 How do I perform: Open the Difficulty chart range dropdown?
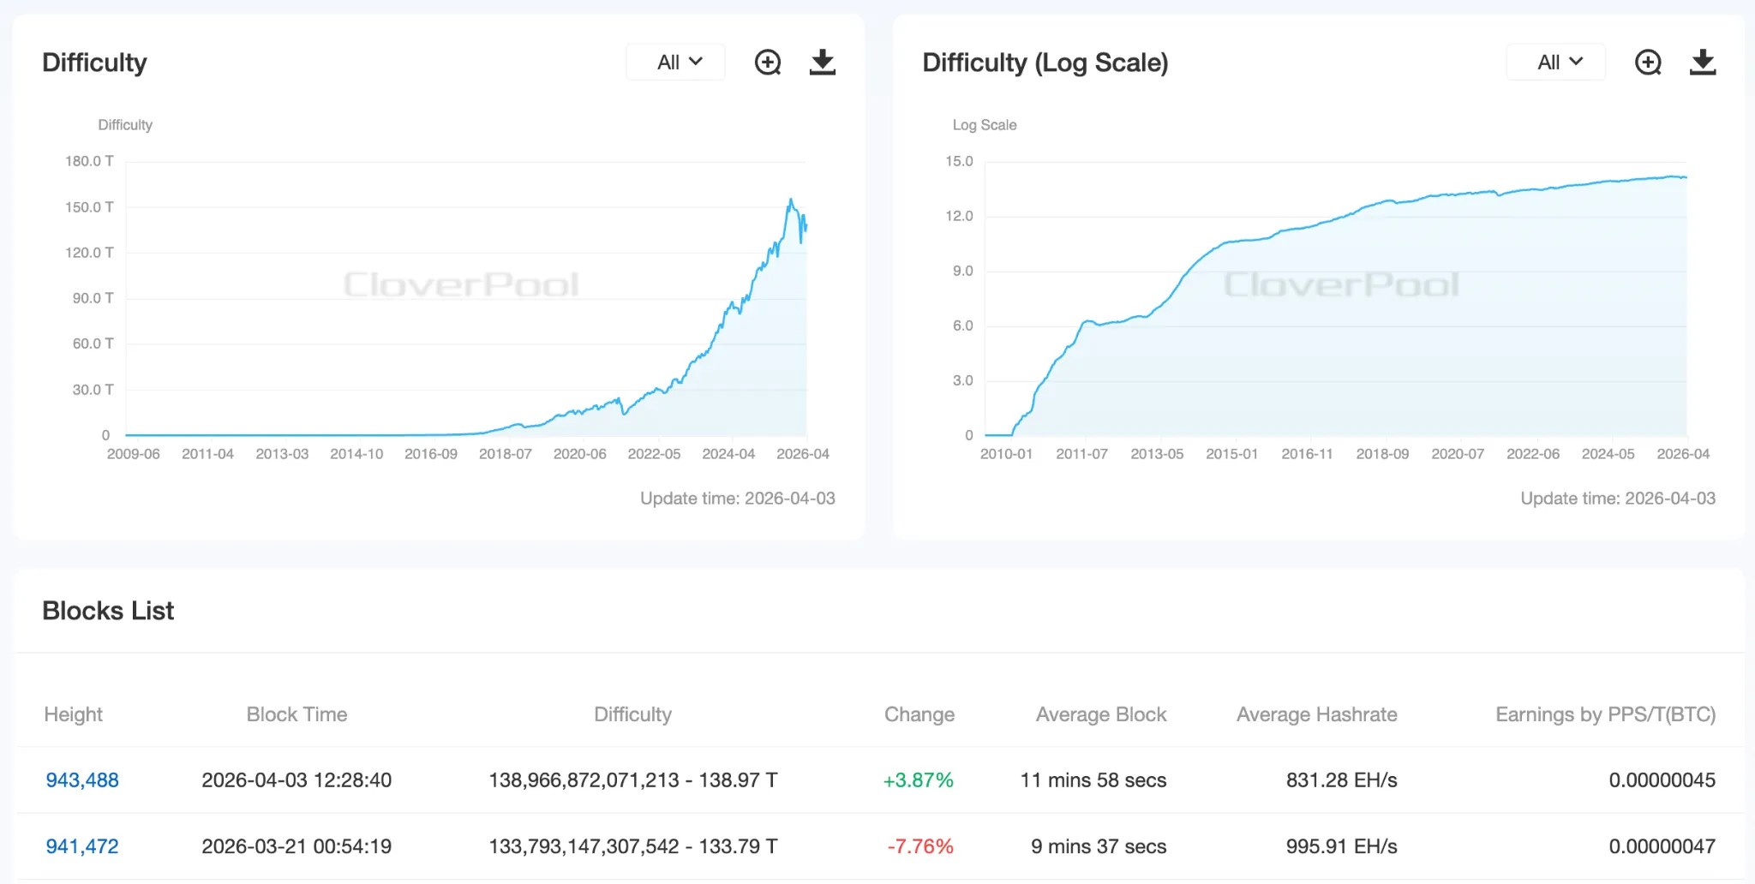click(678, 63)
